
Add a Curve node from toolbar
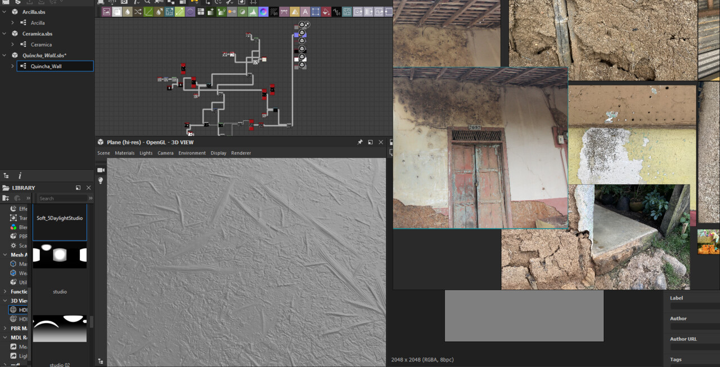pyautogui.click(x=148, y=11)
